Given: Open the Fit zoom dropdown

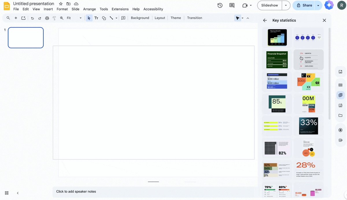Looking at the screenshot, I should (80, 18).
